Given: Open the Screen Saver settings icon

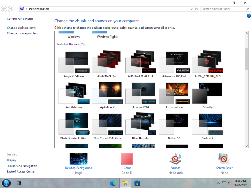Looking at the screenshot, I should (224, 159).
